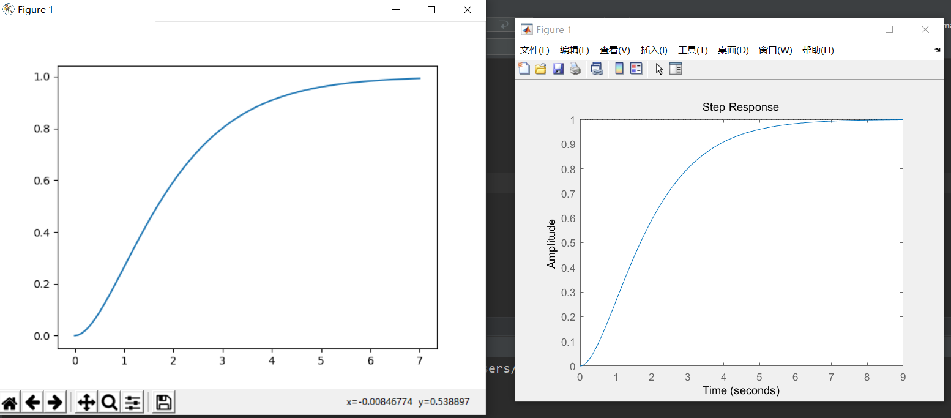Image resolution: width=951 pixels, height=418 pixels.
Task: Open the MATLAB plot browser panel
Action: coord(676,69)
